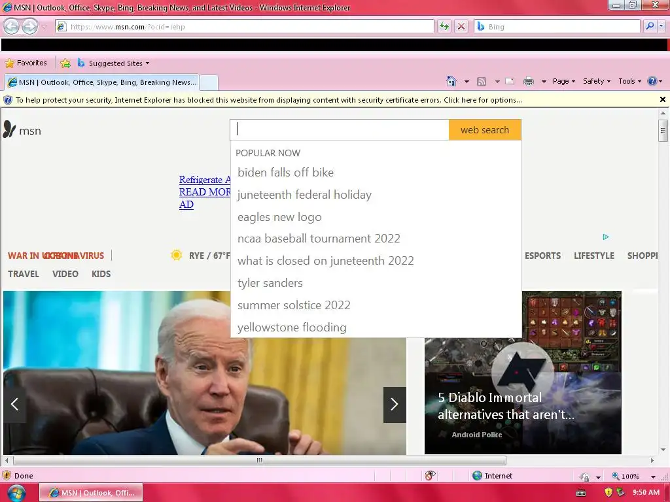
Task: Open Home button dropdown arrow
Action: pyautogui.click(x=467, y=81)
